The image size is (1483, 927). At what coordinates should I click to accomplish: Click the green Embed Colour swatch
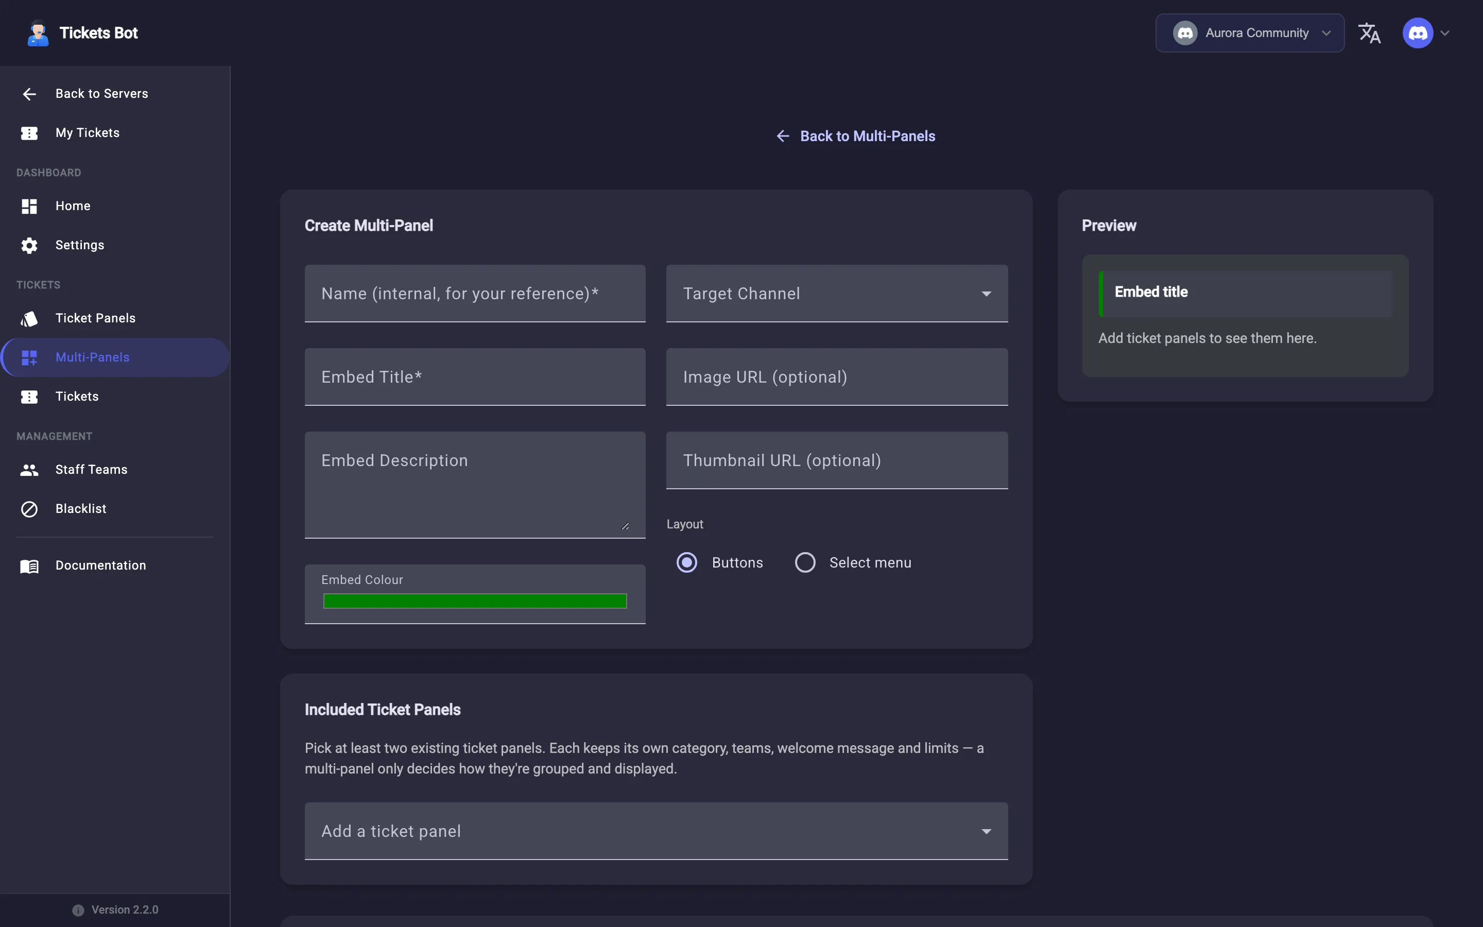click(x=475, y=602)
